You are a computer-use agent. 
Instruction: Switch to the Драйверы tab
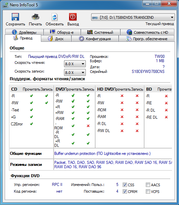pos(24,32)
